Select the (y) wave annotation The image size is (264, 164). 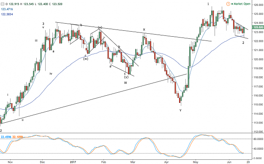[x=126, y=77]
